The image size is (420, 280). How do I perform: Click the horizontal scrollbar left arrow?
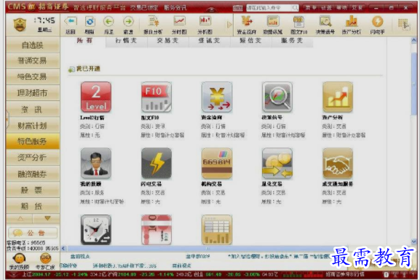tap(63, 249)
